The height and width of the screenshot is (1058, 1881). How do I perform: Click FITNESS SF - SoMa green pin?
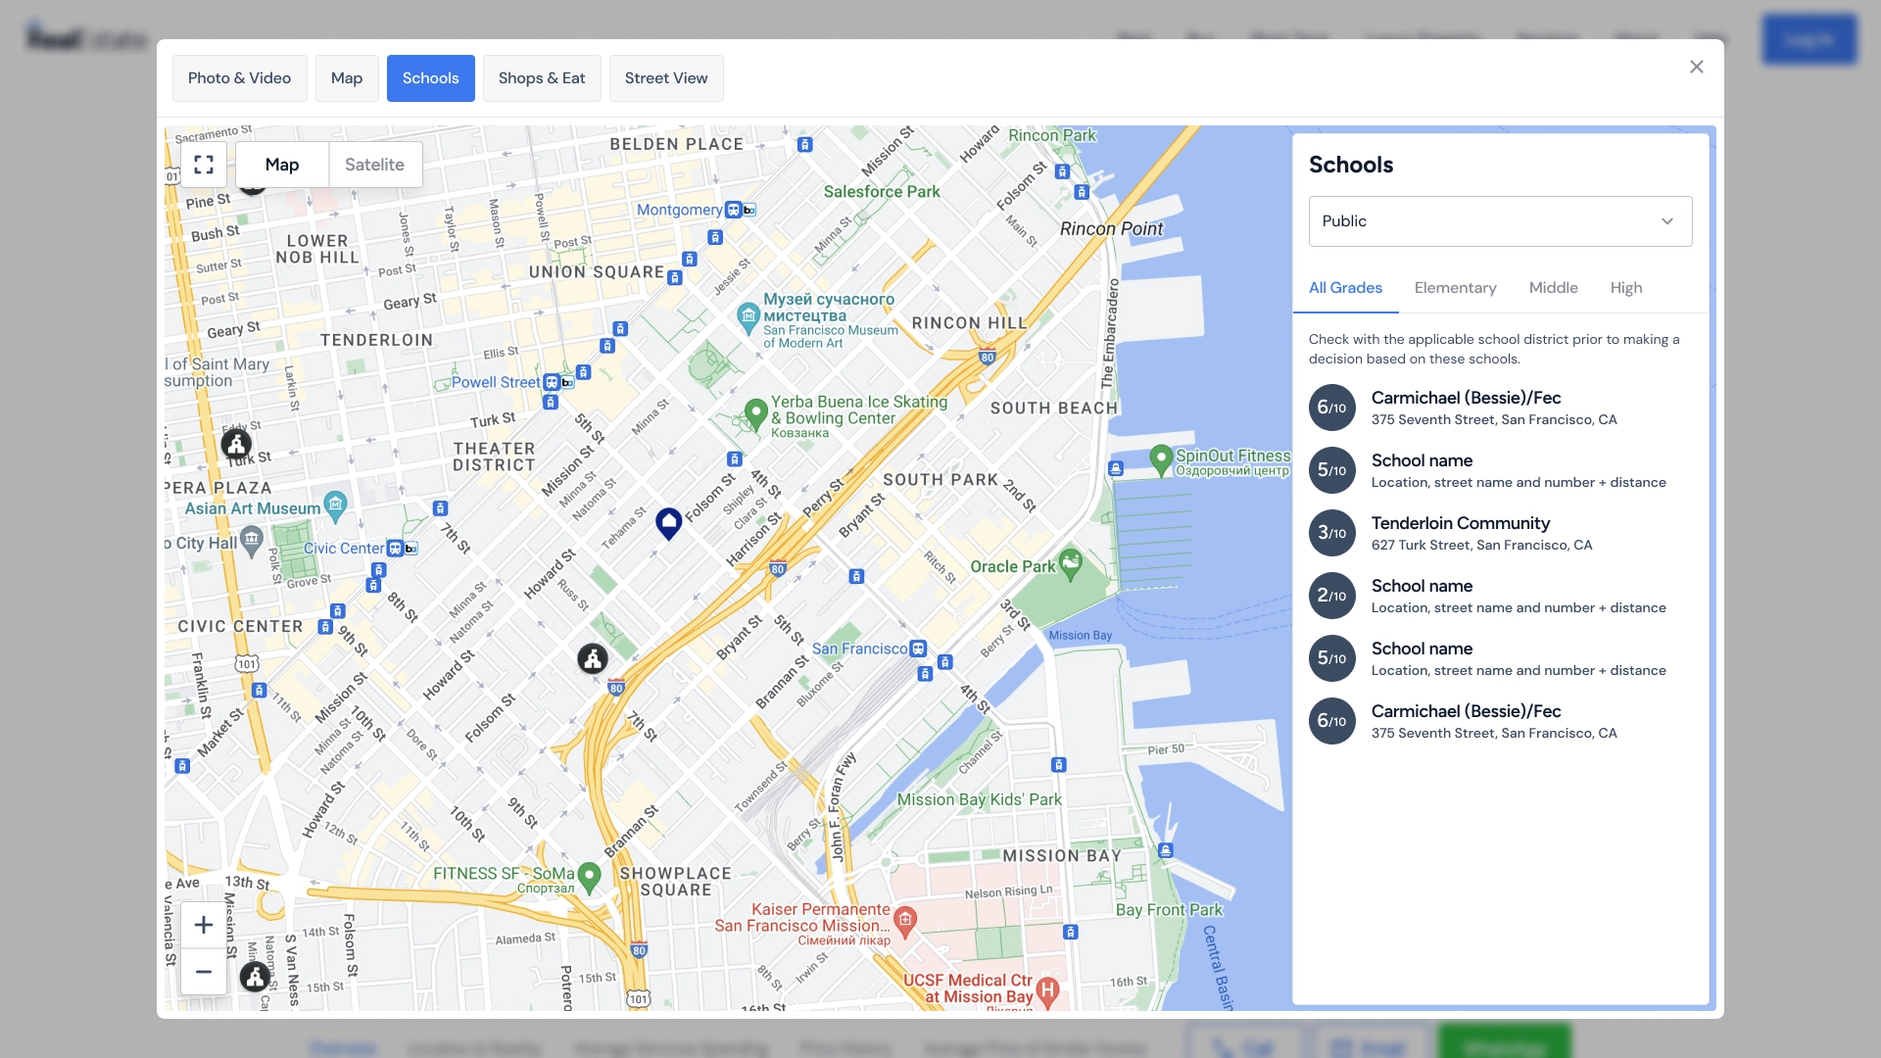[x=589, y=877]
